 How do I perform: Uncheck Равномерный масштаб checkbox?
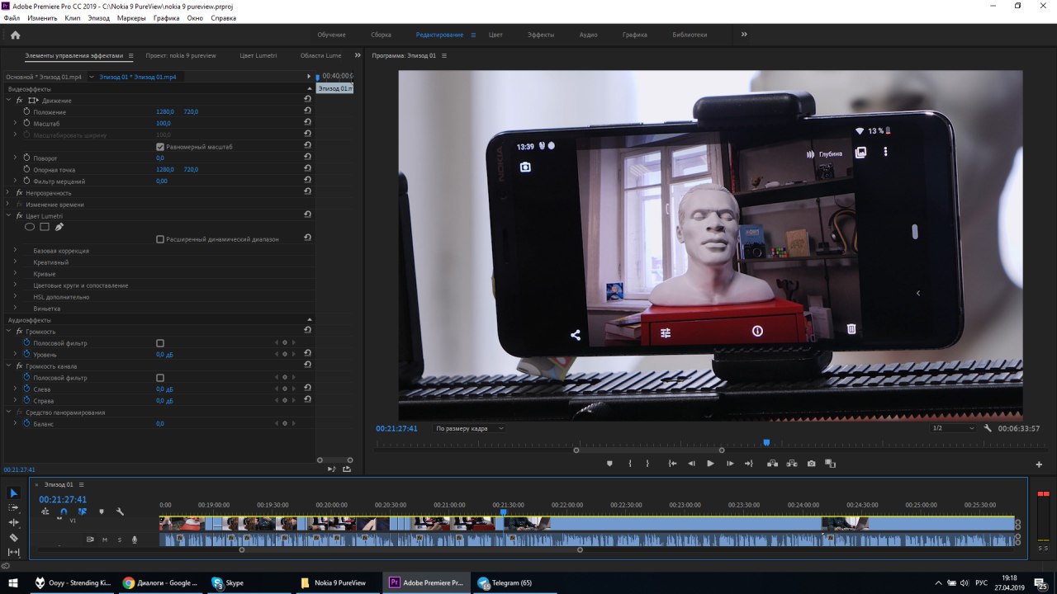click(160, 146)
